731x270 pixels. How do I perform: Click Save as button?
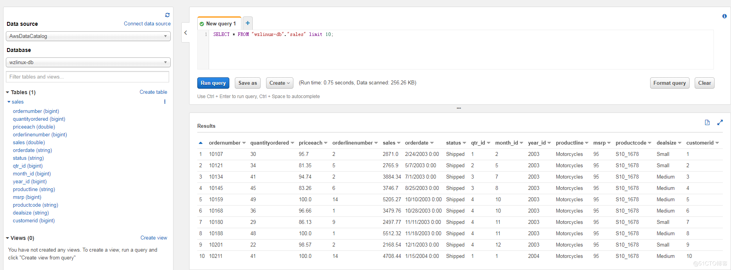click(248, 83)
